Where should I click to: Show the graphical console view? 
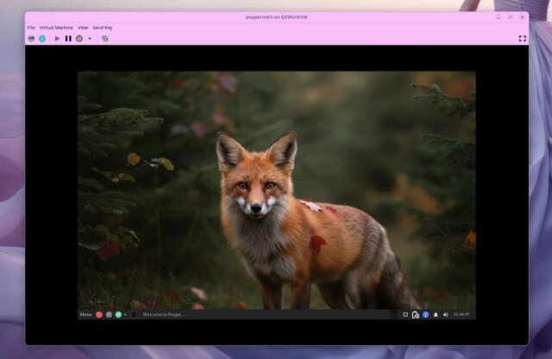(31, 39)
